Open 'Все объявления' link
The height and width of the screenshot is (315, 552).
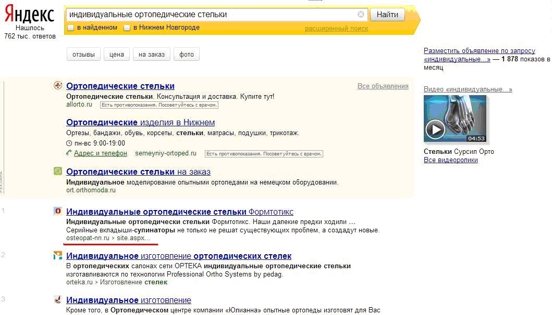click(x=383, y=86)
